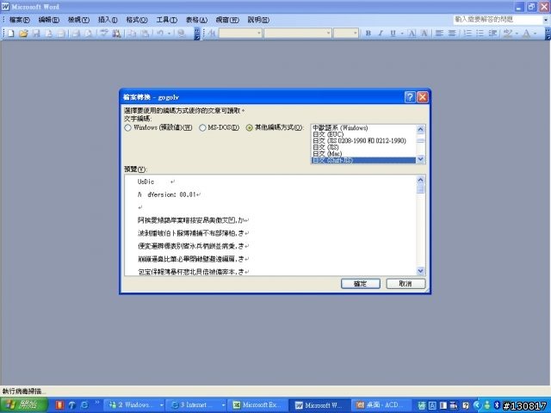Open the Tools menu

[166, 20]
